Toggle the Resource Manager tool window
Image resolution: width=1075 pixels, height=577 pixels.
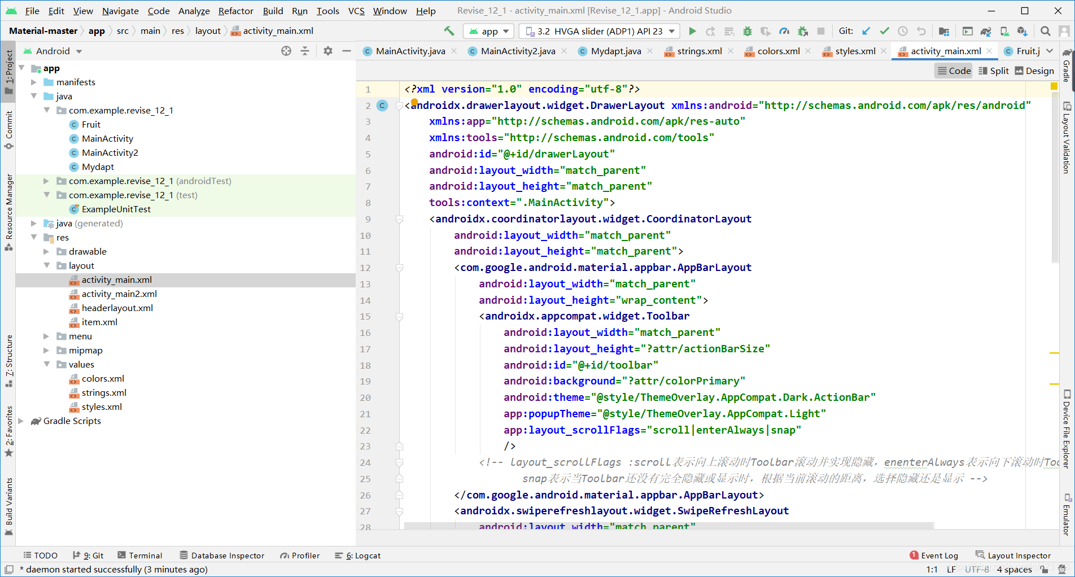[x=8, y=212]
